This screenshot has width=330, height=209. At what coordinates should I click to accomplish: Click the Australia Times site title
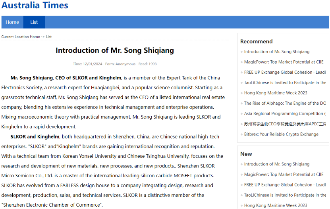pyautogui.click(x=35, y=5)
